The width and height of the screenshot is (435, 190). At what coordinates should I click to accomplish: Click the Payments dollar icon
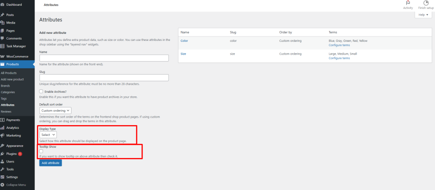(2, 120)
